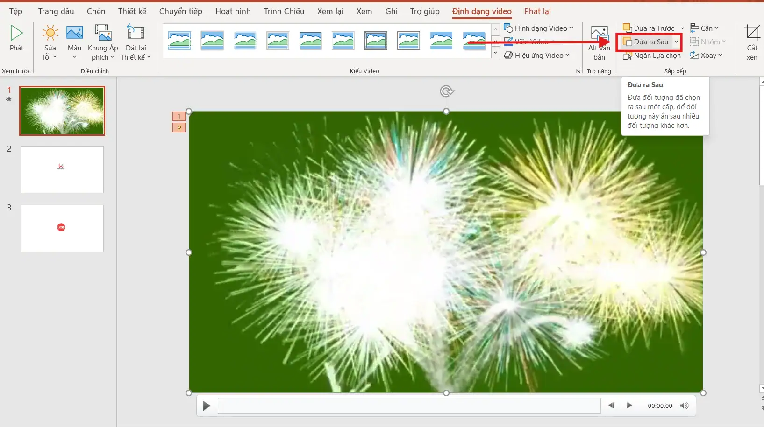Click the rotation handle above the video
This screenshot has height=427, width=764.
(x=446, y=91)
